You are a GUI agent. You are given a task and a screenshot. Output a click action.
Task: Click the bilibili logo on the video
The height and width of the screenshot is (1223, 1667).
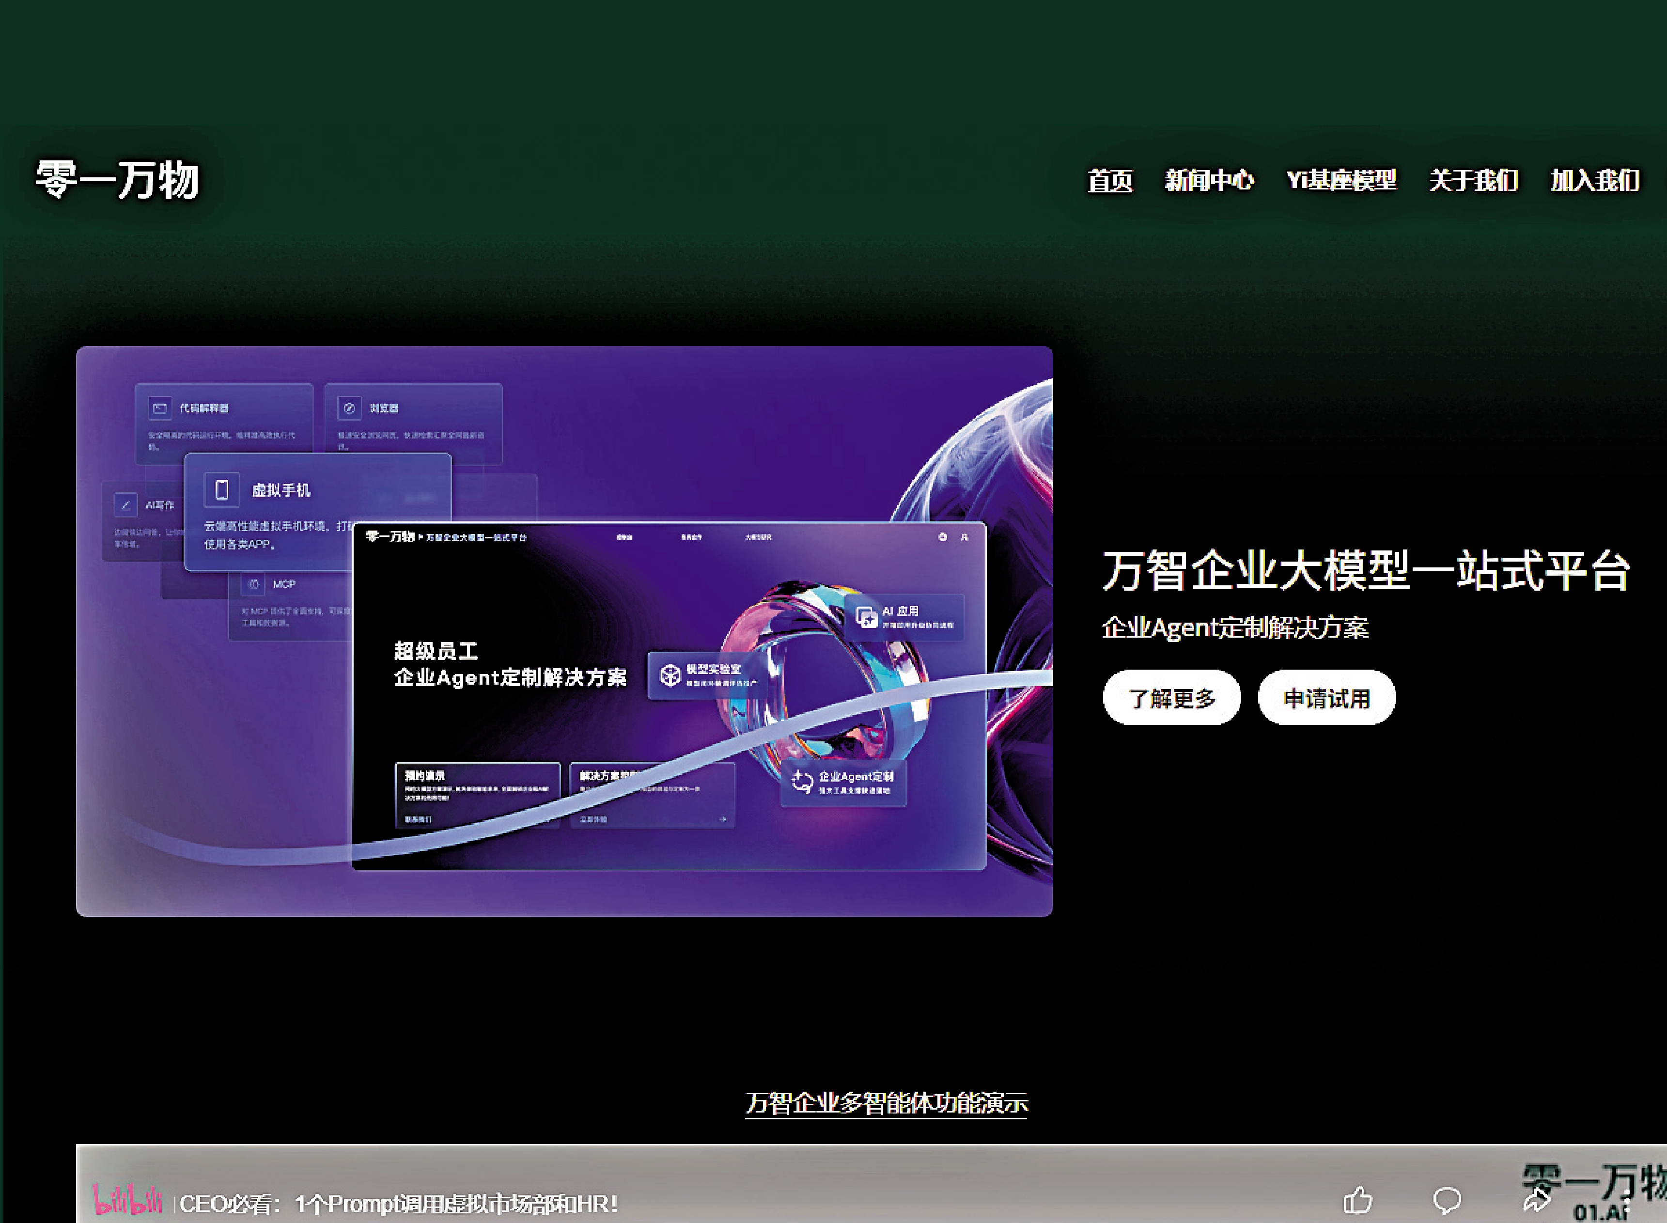pyautogui.click(x=126, y=1200)
